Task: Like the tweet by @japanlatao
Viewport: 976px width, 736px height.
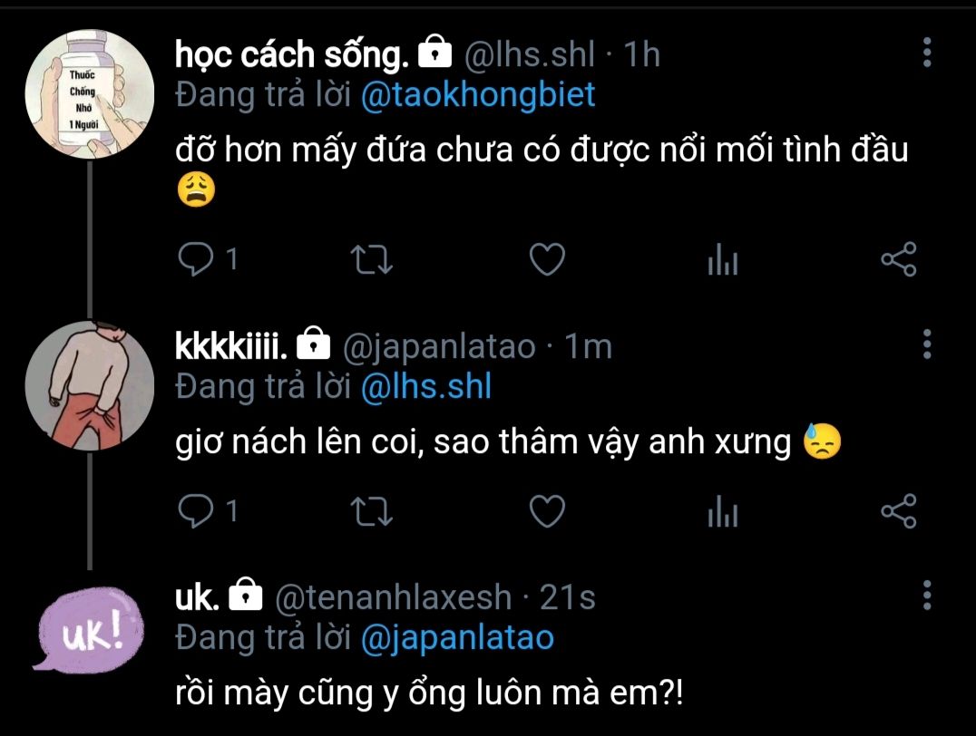Action: point(547,512)
